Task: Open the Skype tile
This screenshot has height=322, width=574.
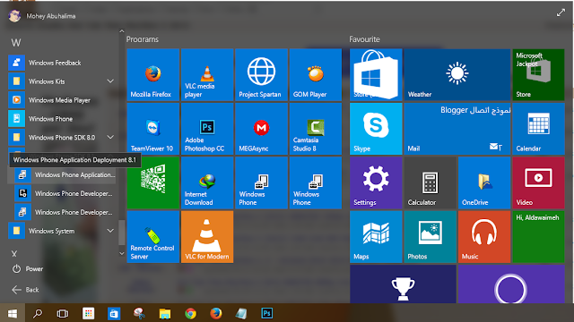Action: (376, 129)
